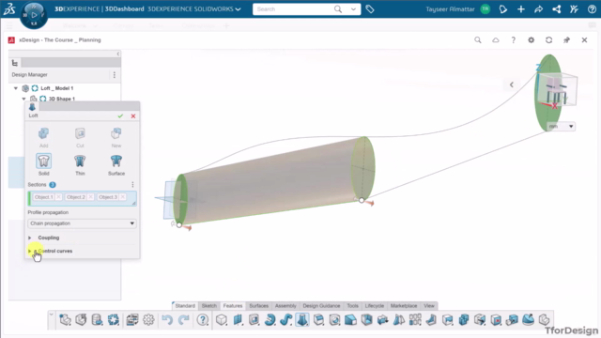
Task: Click the xDesign widget search icon
Action: pyautogui.click(x=478, y=39)
